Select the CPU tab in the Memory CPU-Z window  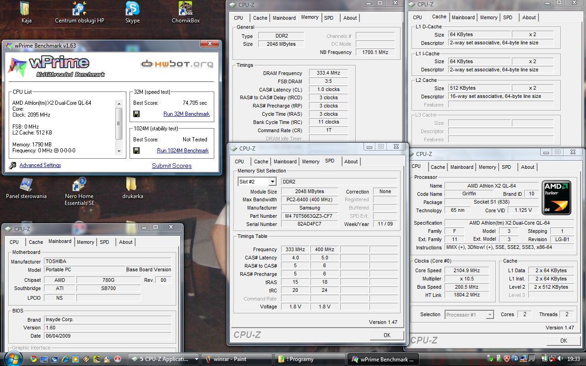[x=239, y=18]
